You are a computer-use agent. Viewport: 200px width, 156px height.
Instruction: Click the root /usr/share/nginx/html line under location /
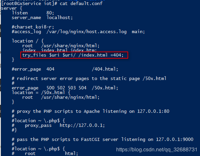coord(61,46)
